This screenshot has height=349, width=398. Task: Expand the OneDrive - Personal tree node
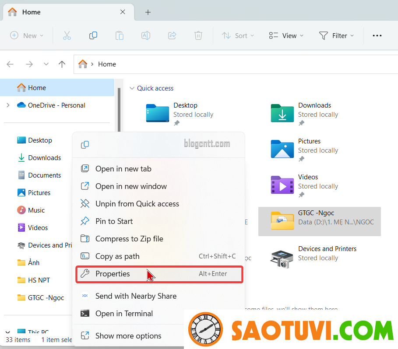(8, 105)
